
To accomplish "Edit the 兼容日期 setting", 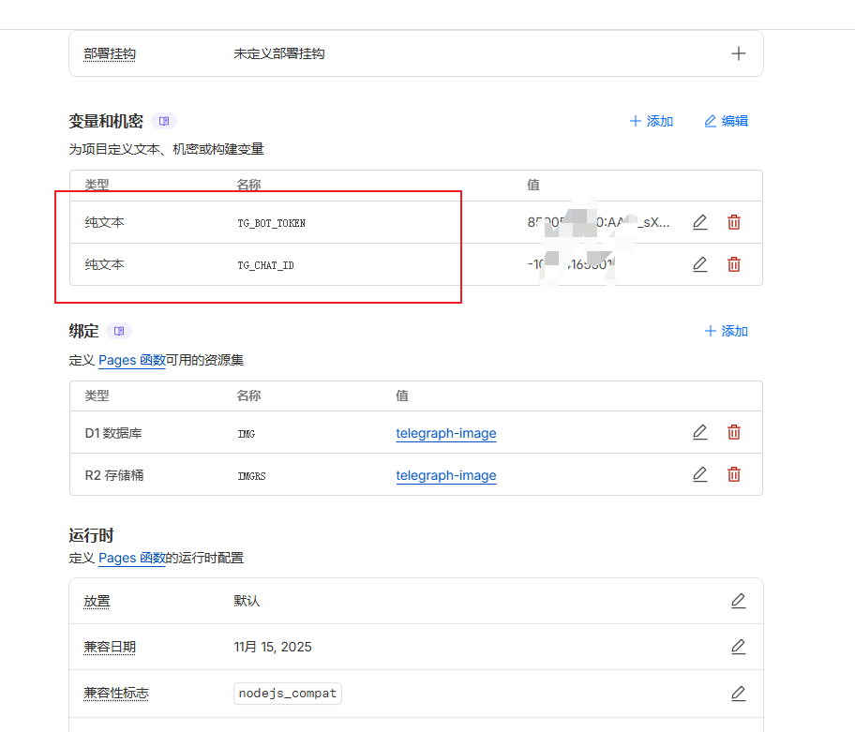I will [x=739, y=647].
